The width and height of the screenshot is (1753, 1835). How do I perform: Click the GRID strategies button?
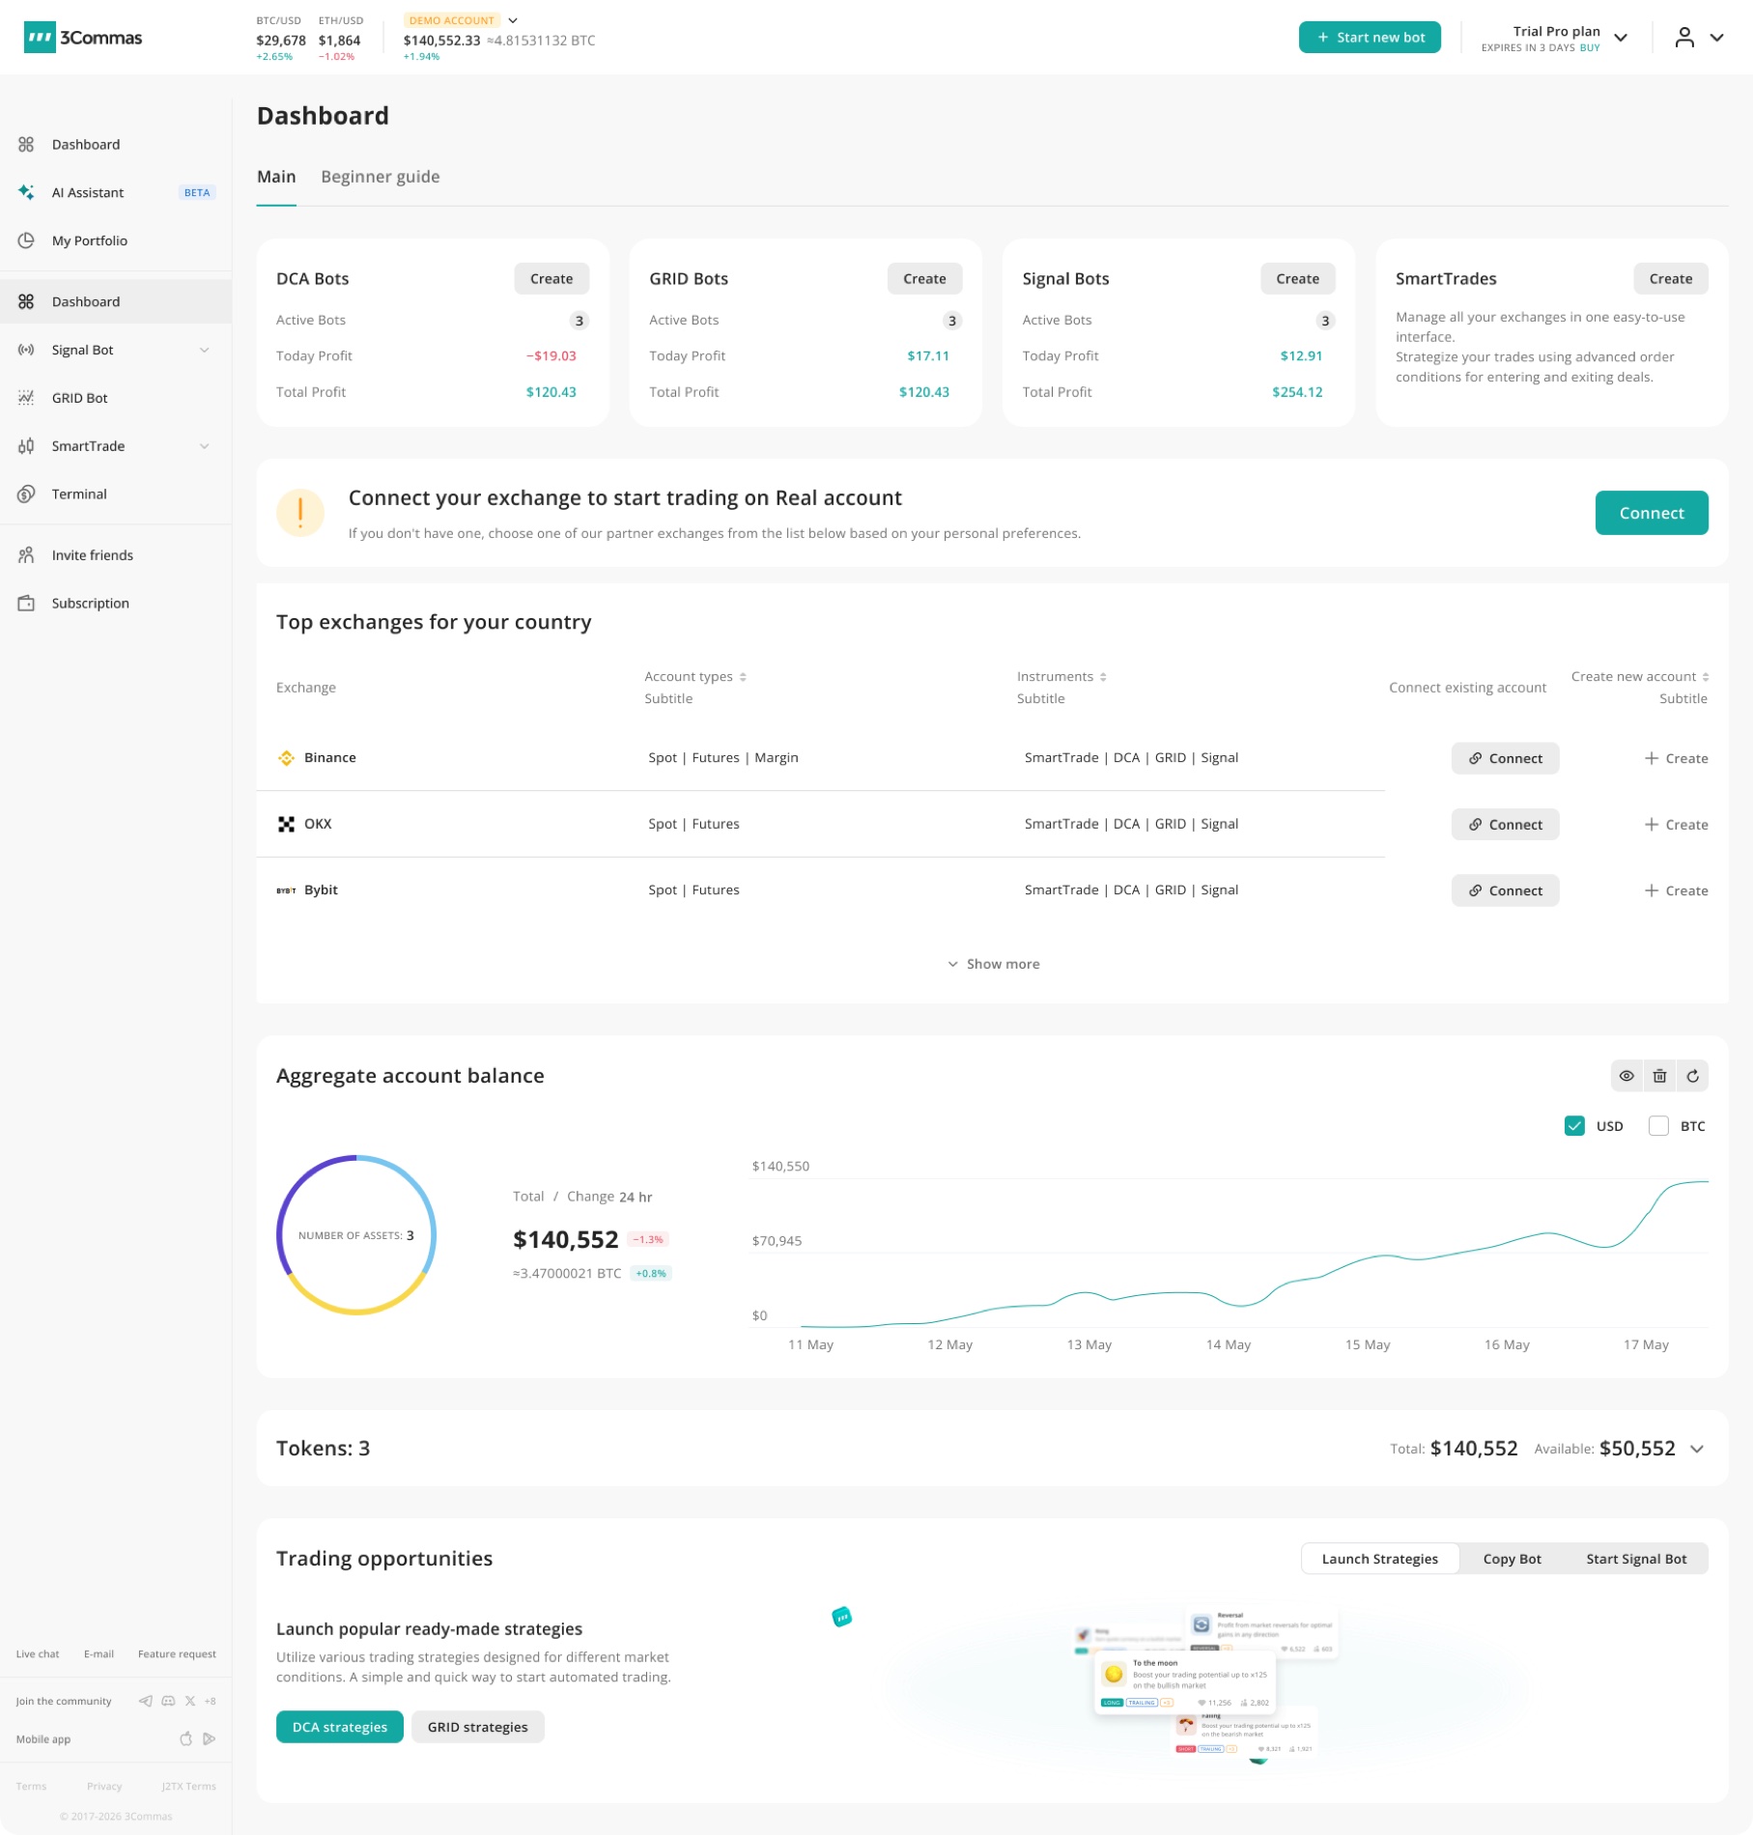478,1727
